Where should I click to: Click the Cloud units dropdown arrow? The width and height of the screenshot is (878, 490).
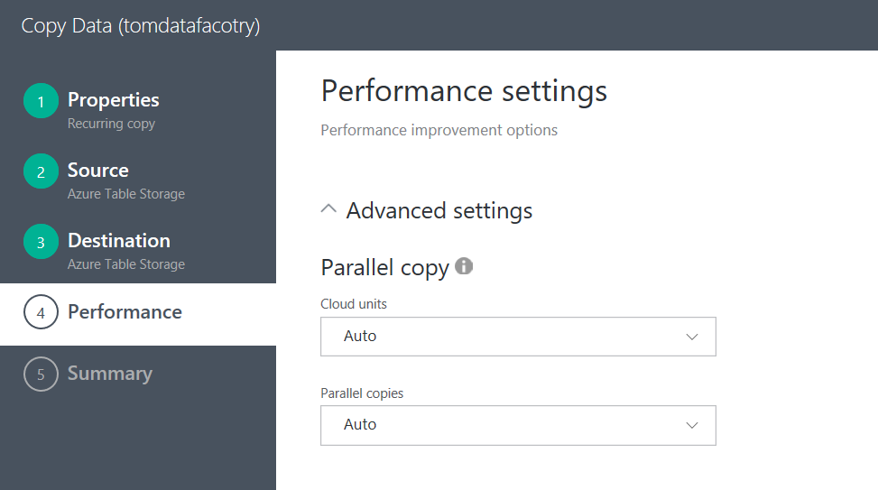[x=692, y=337]
